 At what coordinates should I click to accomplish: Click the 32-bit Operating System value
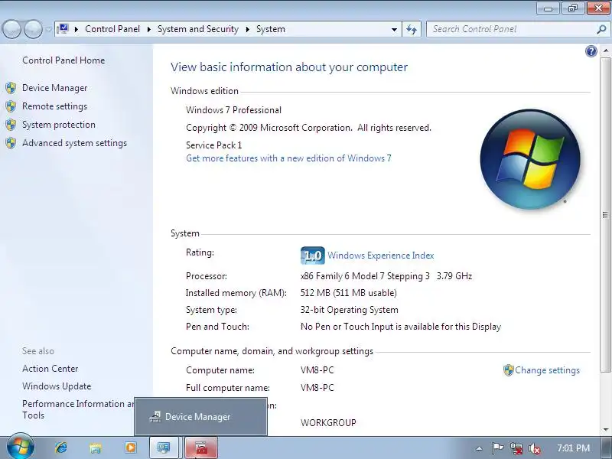(x=350, y=310)
